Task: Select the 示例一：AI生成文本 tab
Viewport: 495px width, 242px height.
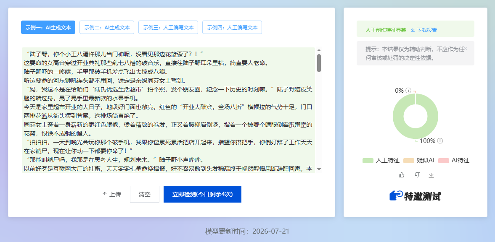Action: click(48, 27)
